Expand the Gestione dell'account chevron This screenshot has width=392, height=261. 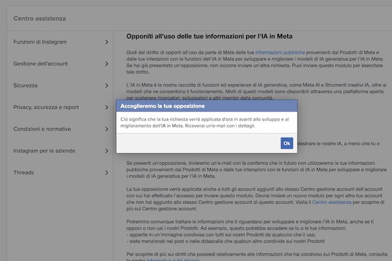[107, 64]
